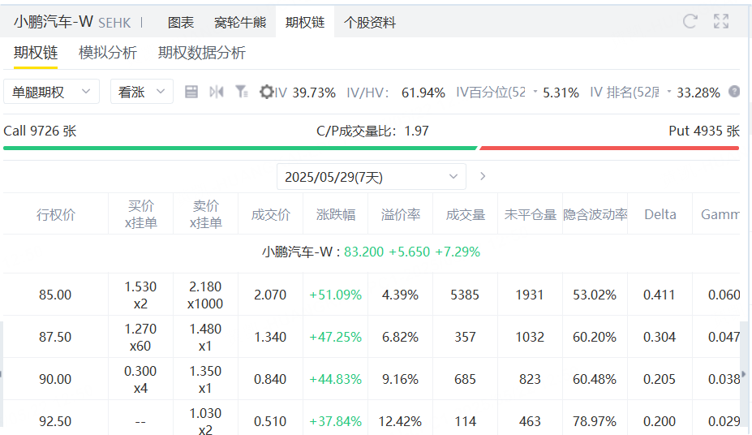Open IV ranking help icon
The width and height of the screenshot is (752, 435).
pyautogui.click(x=734, y=92)
